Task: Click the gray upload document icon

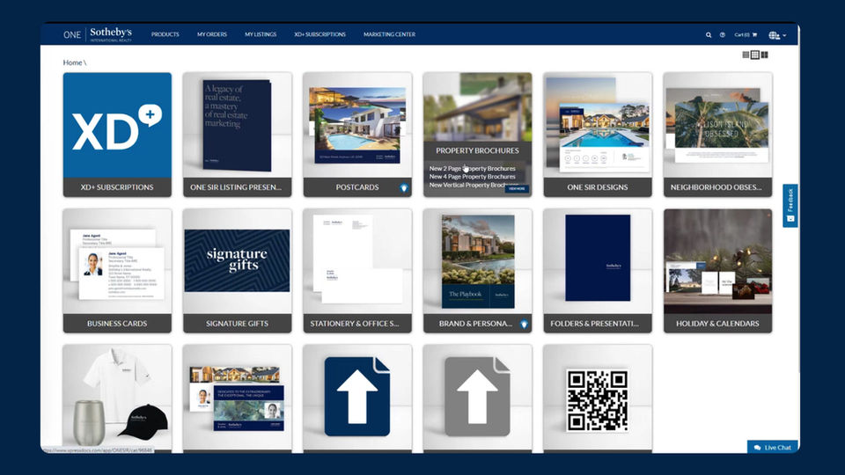Action: (477, 397)
